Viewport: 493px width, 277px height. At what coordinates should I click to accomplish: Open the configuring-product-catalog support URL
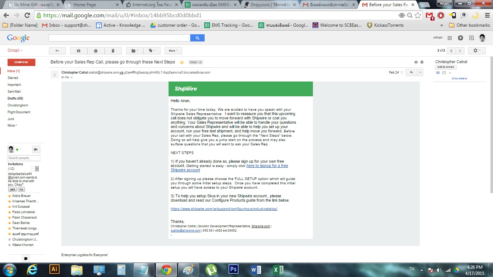click(224, 209)
